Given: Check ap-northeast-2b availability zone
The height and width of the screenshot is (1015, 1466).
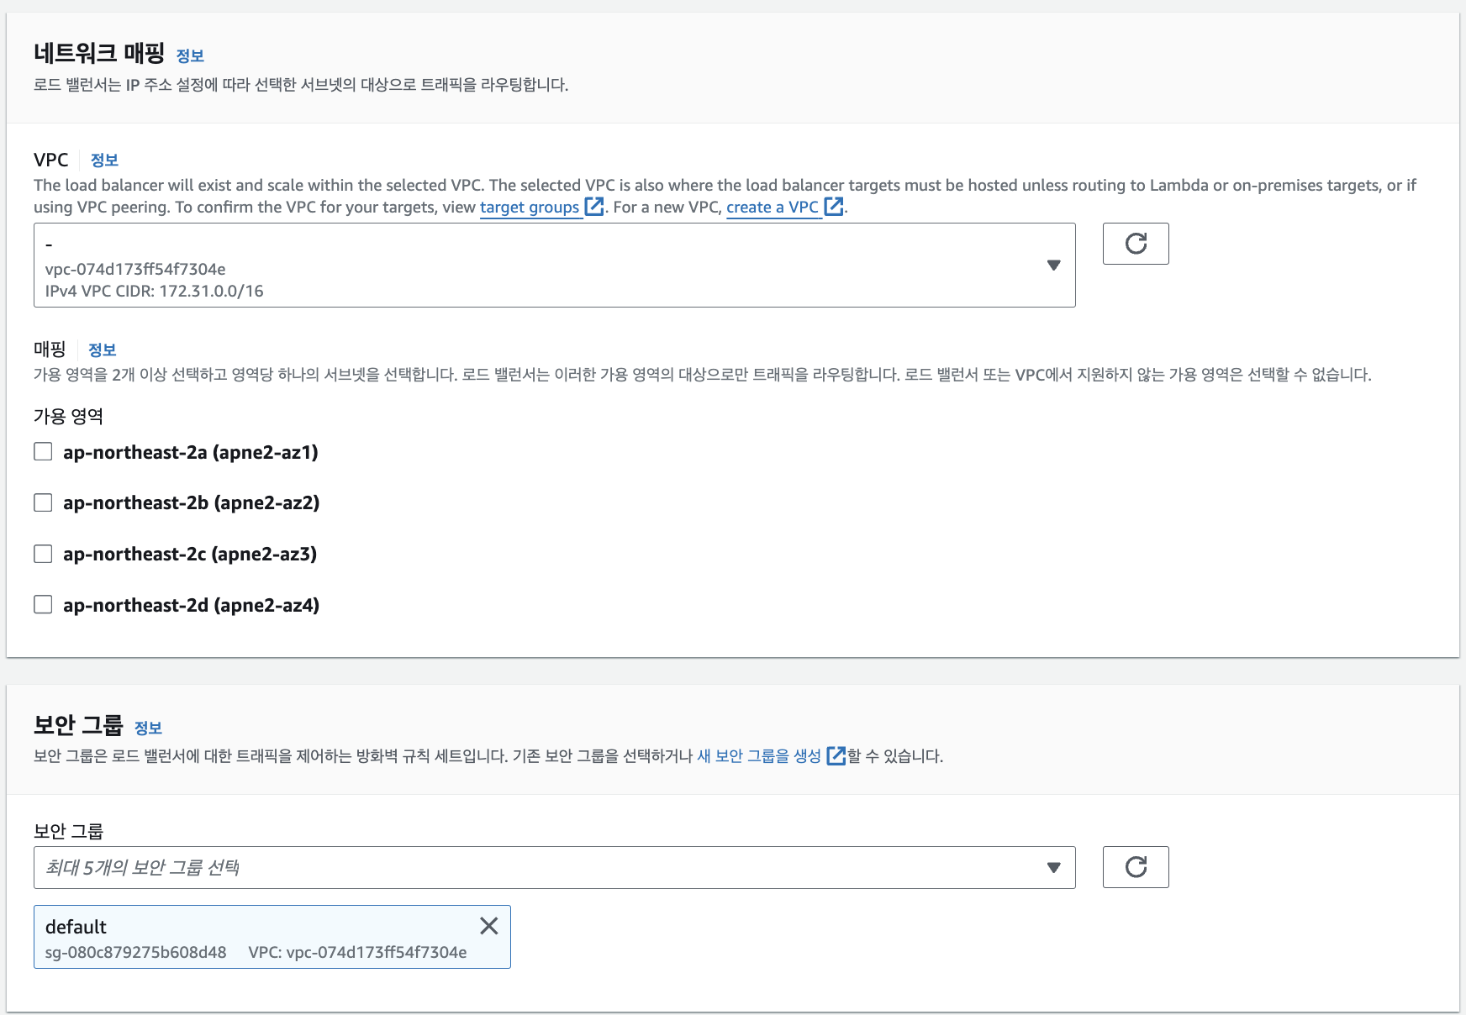Looking at the screenshot, I should click(43, 502).
